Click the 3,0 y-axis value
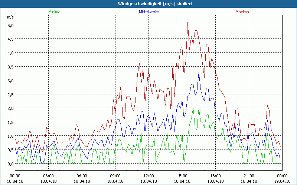 click(x=10, y=81)
